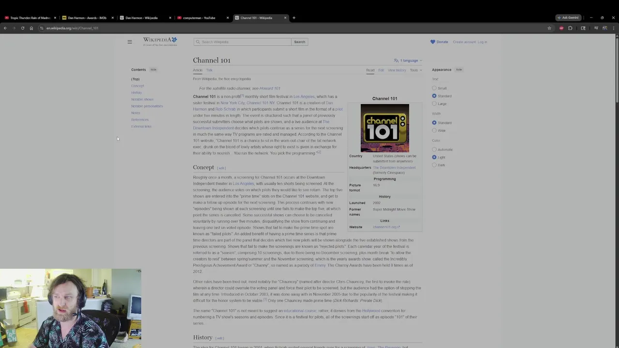Close the Tropic Thunder YouTube tab

[55, 18]
